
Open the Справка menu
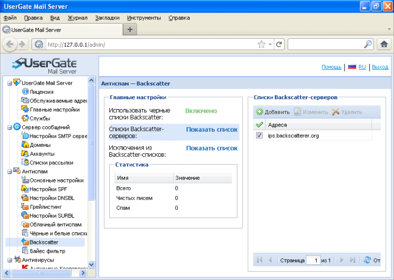[179, 18]
